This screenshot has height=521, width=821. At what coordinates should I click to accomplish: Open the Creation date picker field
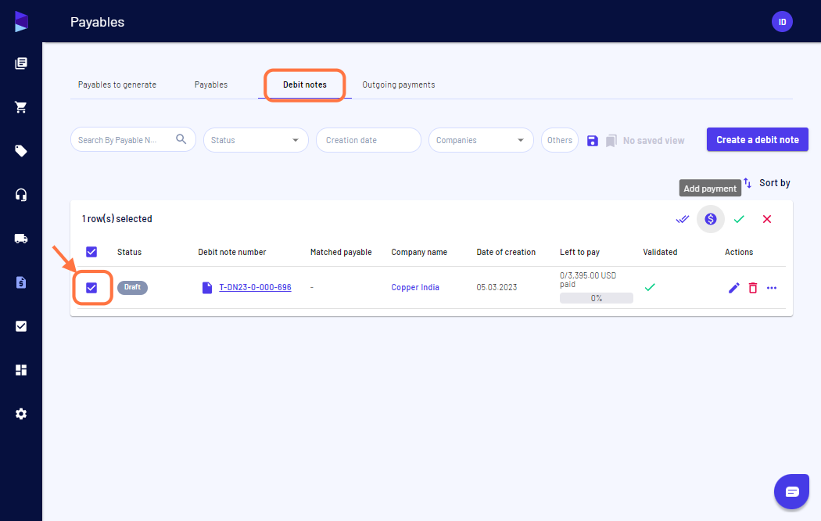368,140
